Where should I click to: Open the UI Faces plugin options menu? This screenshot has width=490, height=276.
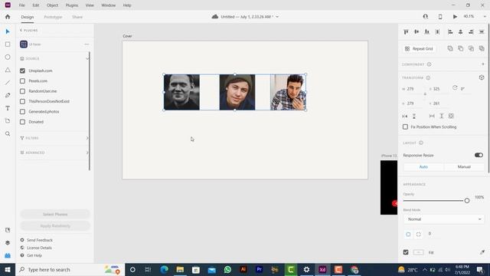click(87, 44)
